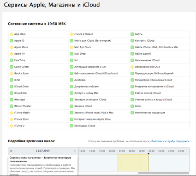
Task: Click the green icon beside Найти друзей
Action: pos(132,54)
